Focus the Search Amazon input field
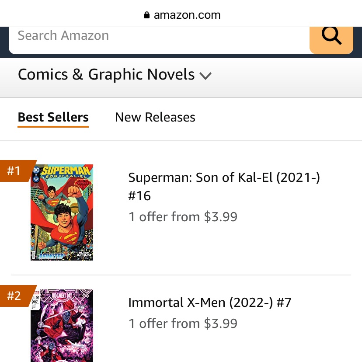362x362 pixels. click(x=159, y=40)
